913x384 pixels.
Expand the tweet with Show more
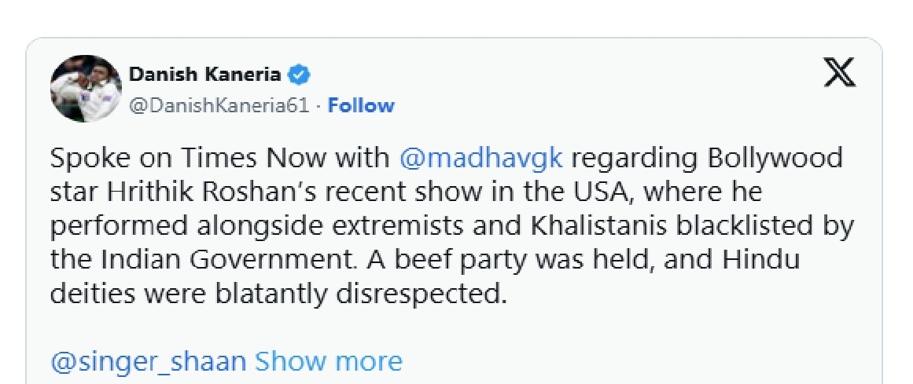[x=329, y=360]
